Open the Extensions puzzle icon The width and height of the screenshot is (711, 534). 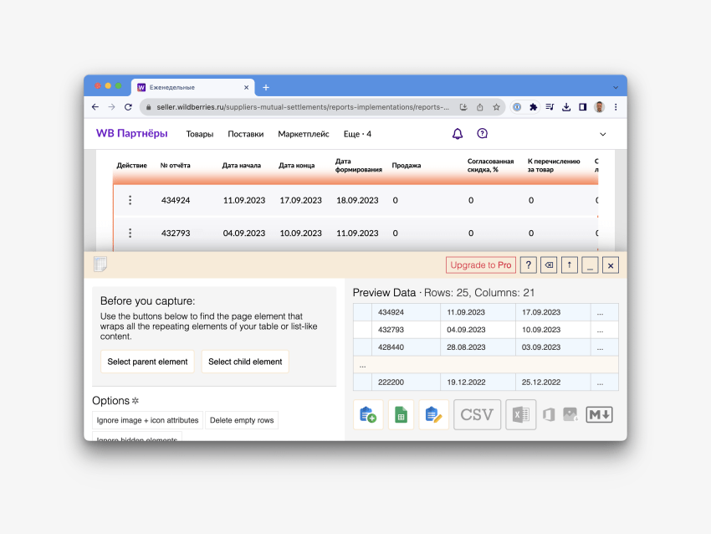tap(534, 107)
